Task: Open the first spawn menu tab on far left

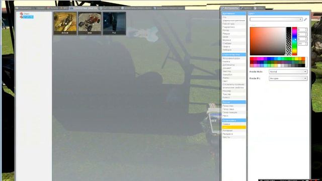Action: (23, 8)
